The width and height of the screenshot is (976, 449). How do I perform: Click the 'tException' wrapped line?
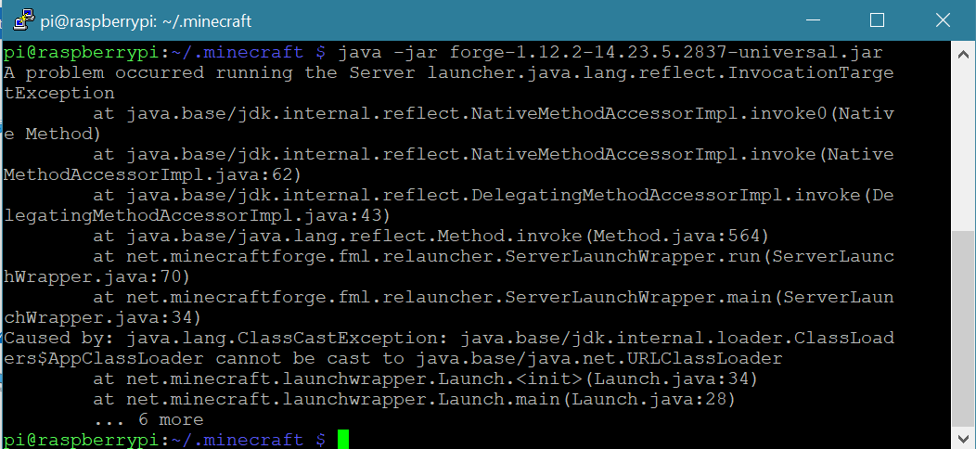pos(59,94)
